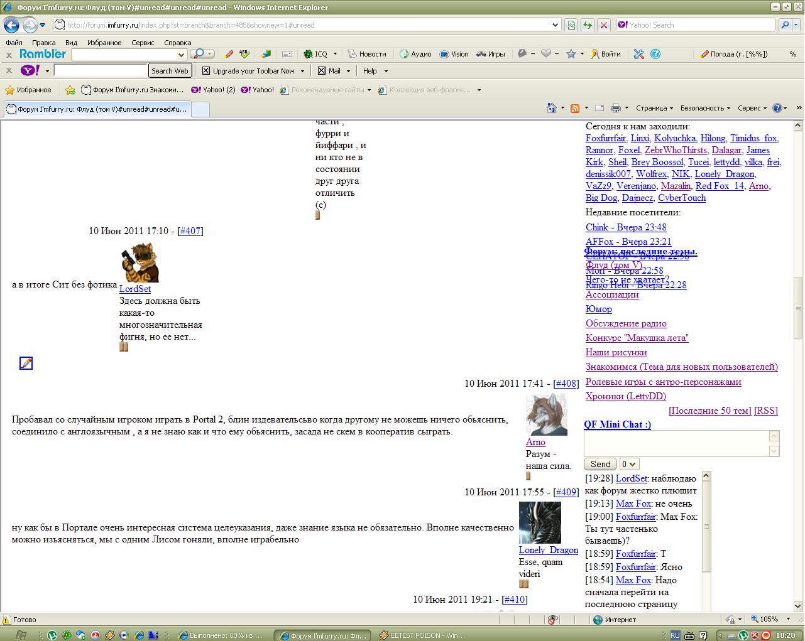The width and height of the screenshot is (805, 641).
Task: Expand the Страница dropdown menu
Action: (654, 108)
